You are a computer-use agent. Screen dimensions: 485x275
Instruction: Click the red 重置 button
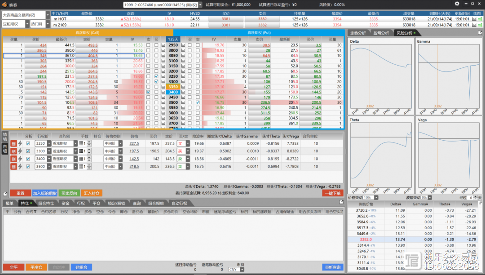20,193
